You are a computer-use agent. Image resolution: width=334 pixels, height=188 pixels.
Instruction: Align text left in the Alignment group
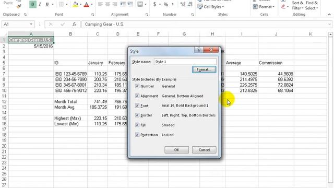coord(100,4)
